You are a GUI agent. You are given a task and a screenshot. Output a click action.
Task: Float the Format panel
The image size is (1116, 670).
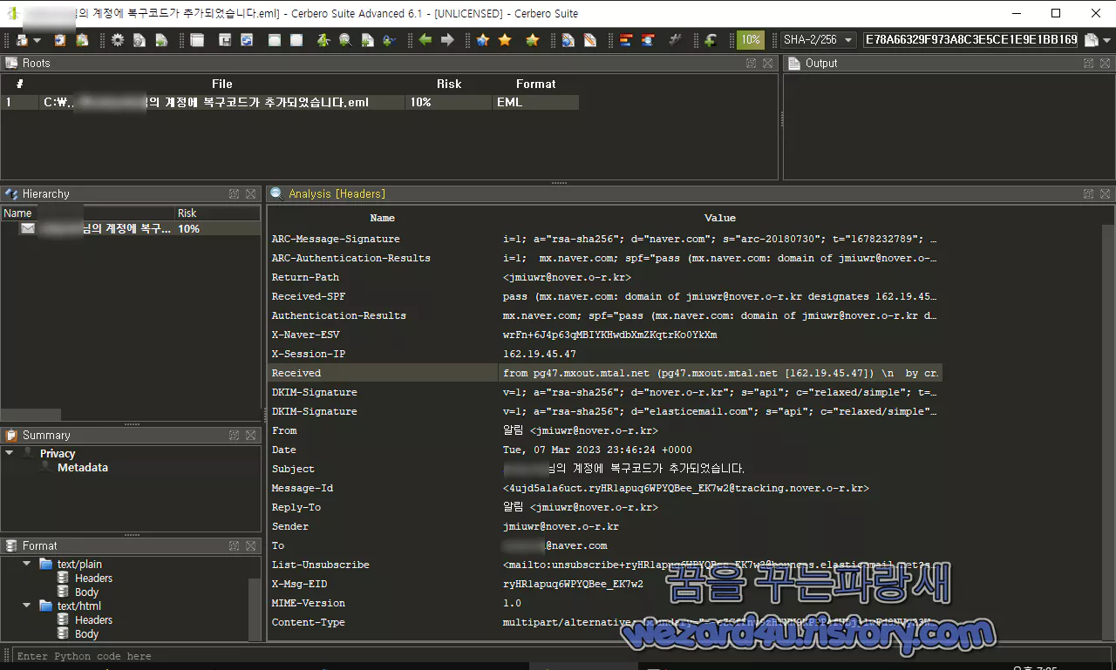[235, 545]
